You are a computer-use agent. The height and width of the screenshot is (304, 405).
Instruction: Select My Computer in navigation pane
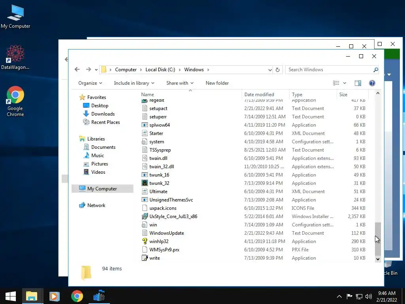point(102,189)
